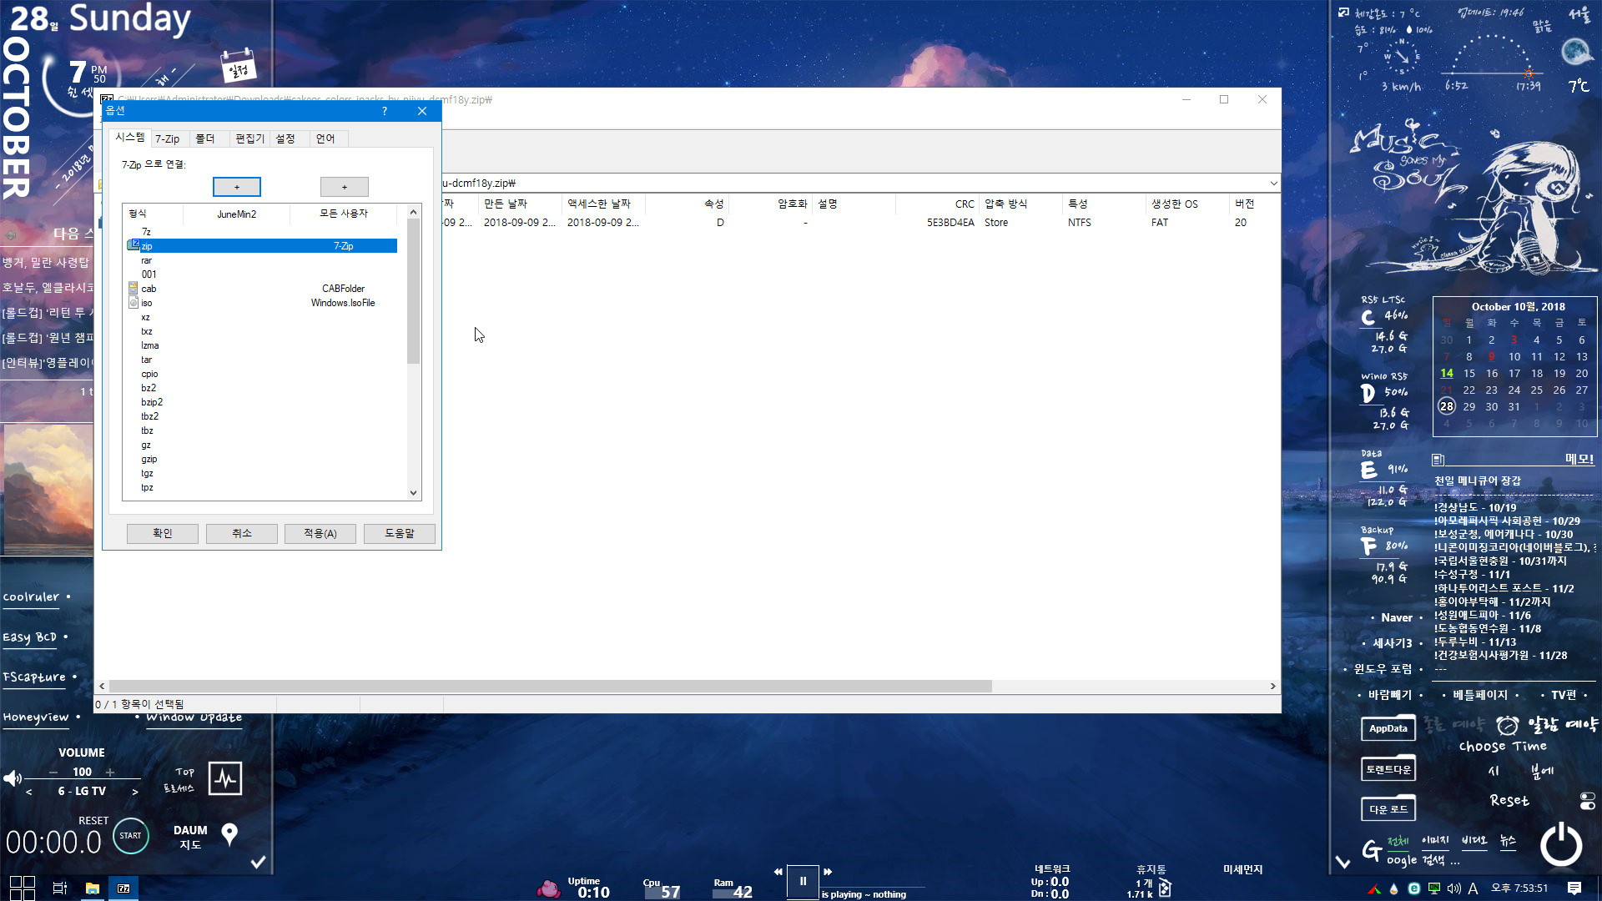
Task: Select the tgz format row
Action: [x=261, y=473]
